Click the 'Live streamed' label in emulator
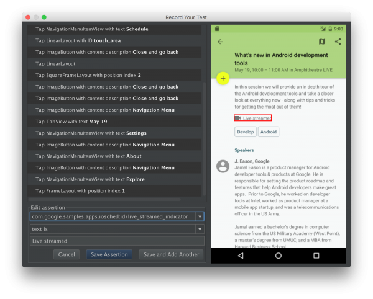373x299 pixels. [257, 118]
